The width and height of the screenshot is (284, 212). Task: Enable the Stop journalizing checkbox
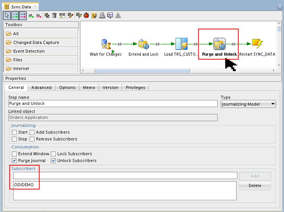click(14, 139)
